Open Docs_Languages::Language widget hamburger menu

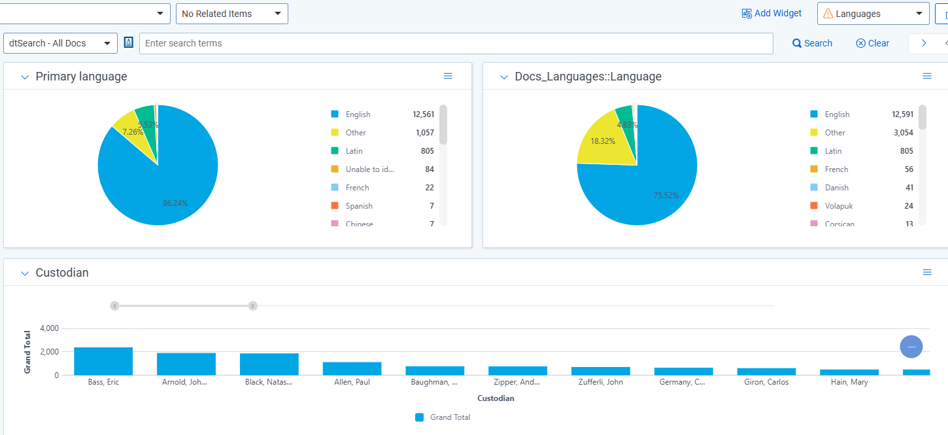coord(927,76)
